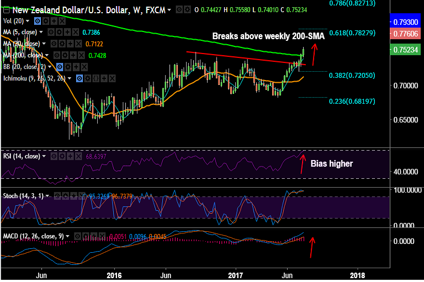Viewport: 424px width, 282px height.
Task: Click plus icon on Ichimoku row
Action: click(104, 79)
